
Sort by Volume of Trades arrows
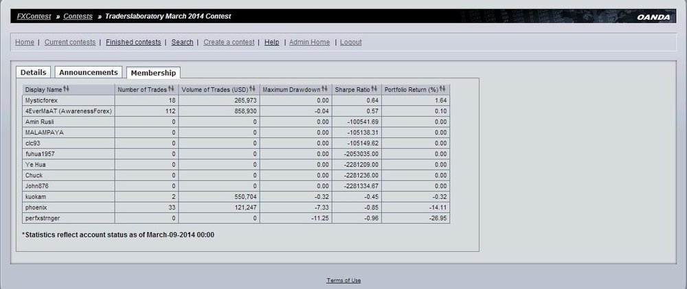252,89
